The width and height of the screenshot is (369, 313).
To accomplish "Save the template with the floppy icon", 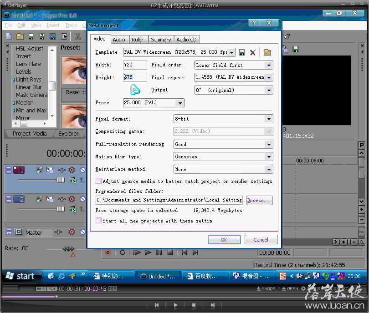I will pyautogui.click(x=242, y=52).
